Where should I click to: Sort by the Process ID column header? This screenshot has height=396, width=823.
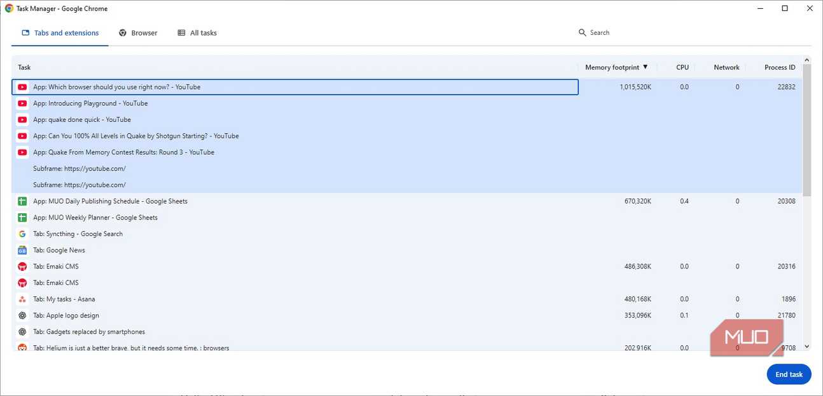coord(780,67)
